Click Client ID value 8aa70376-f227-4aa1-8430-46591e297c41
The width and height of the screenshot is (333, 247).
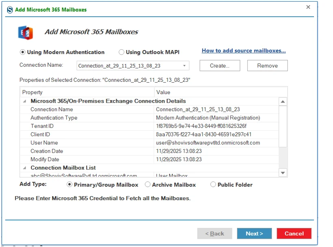(204, 134)
